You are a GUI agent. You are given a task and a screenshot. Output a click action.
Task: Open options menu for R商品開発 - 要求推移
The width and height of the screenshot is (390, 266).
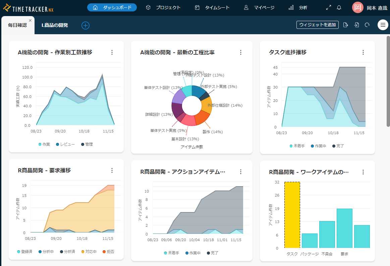tap(112, 170)
